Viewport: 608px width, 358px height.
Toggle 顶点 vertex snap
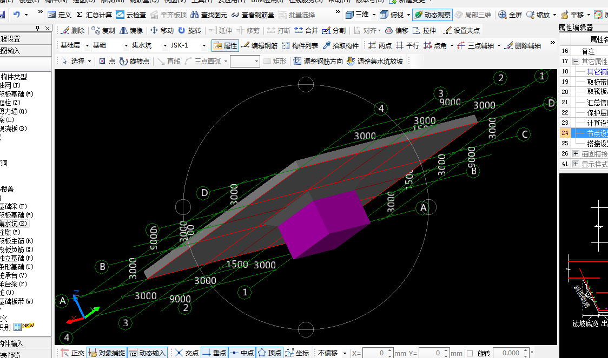[x=269, y=353]
